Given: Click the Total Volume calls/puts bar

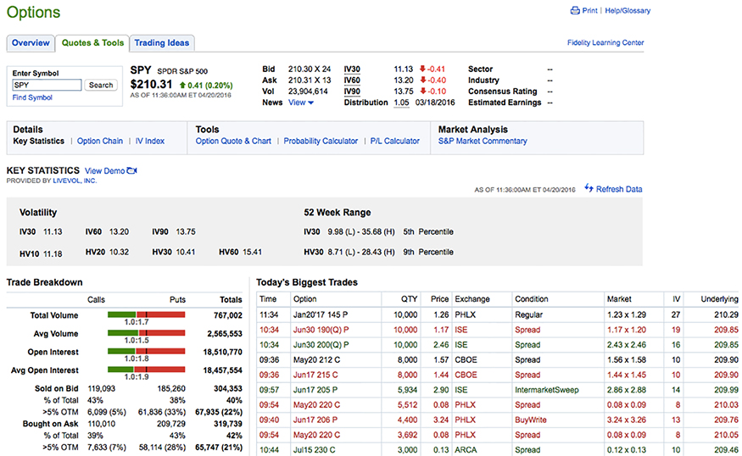Looking at the screenshot, I should point(145,314).
